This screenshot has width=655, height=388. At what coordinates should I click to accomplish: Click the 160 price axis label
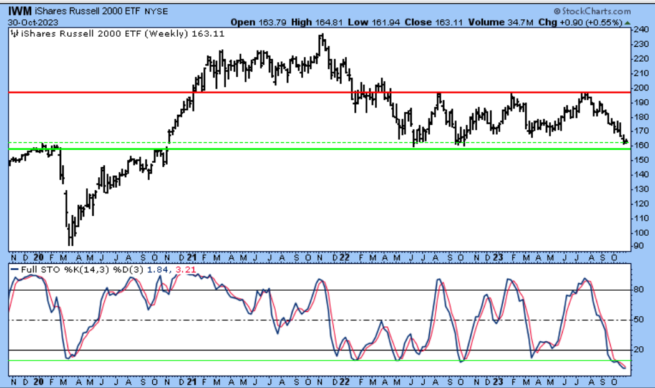641,145
